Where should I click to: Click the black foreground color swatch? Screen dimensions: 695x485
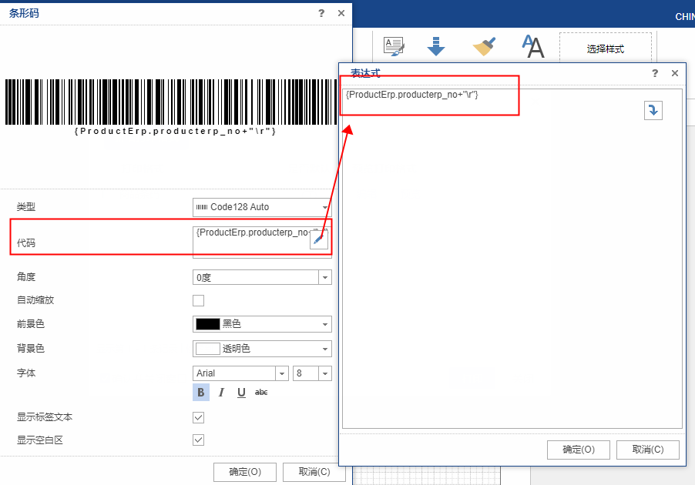208,324
